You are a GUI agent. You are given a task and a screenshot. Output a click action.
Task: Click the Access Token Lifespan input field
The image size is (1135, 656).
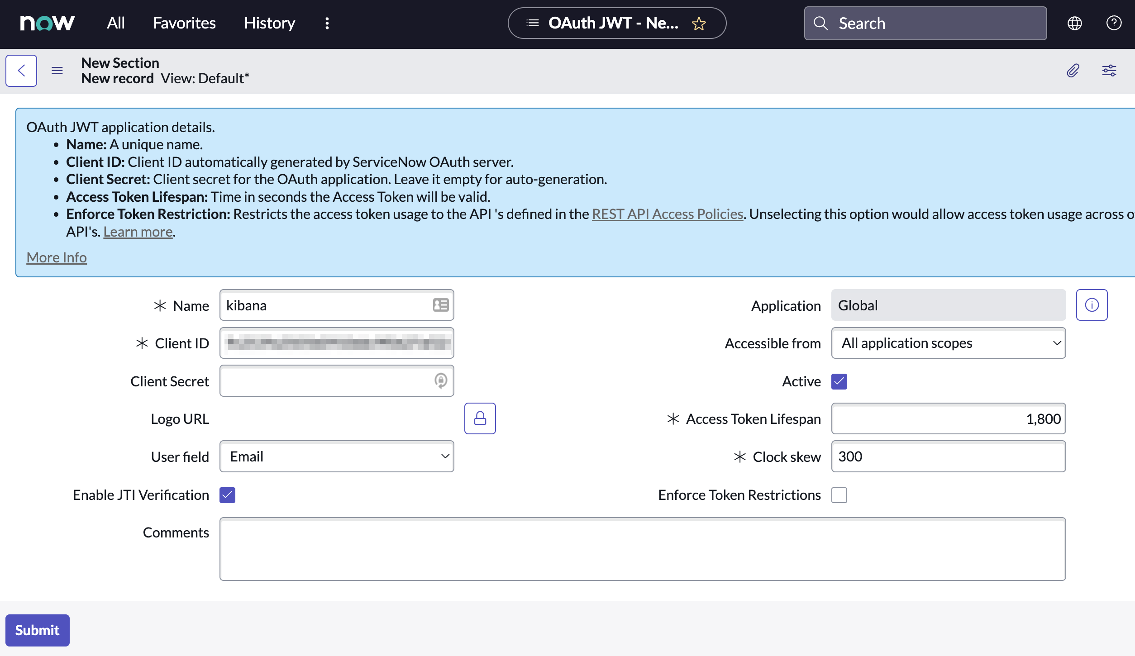[948, 418]
